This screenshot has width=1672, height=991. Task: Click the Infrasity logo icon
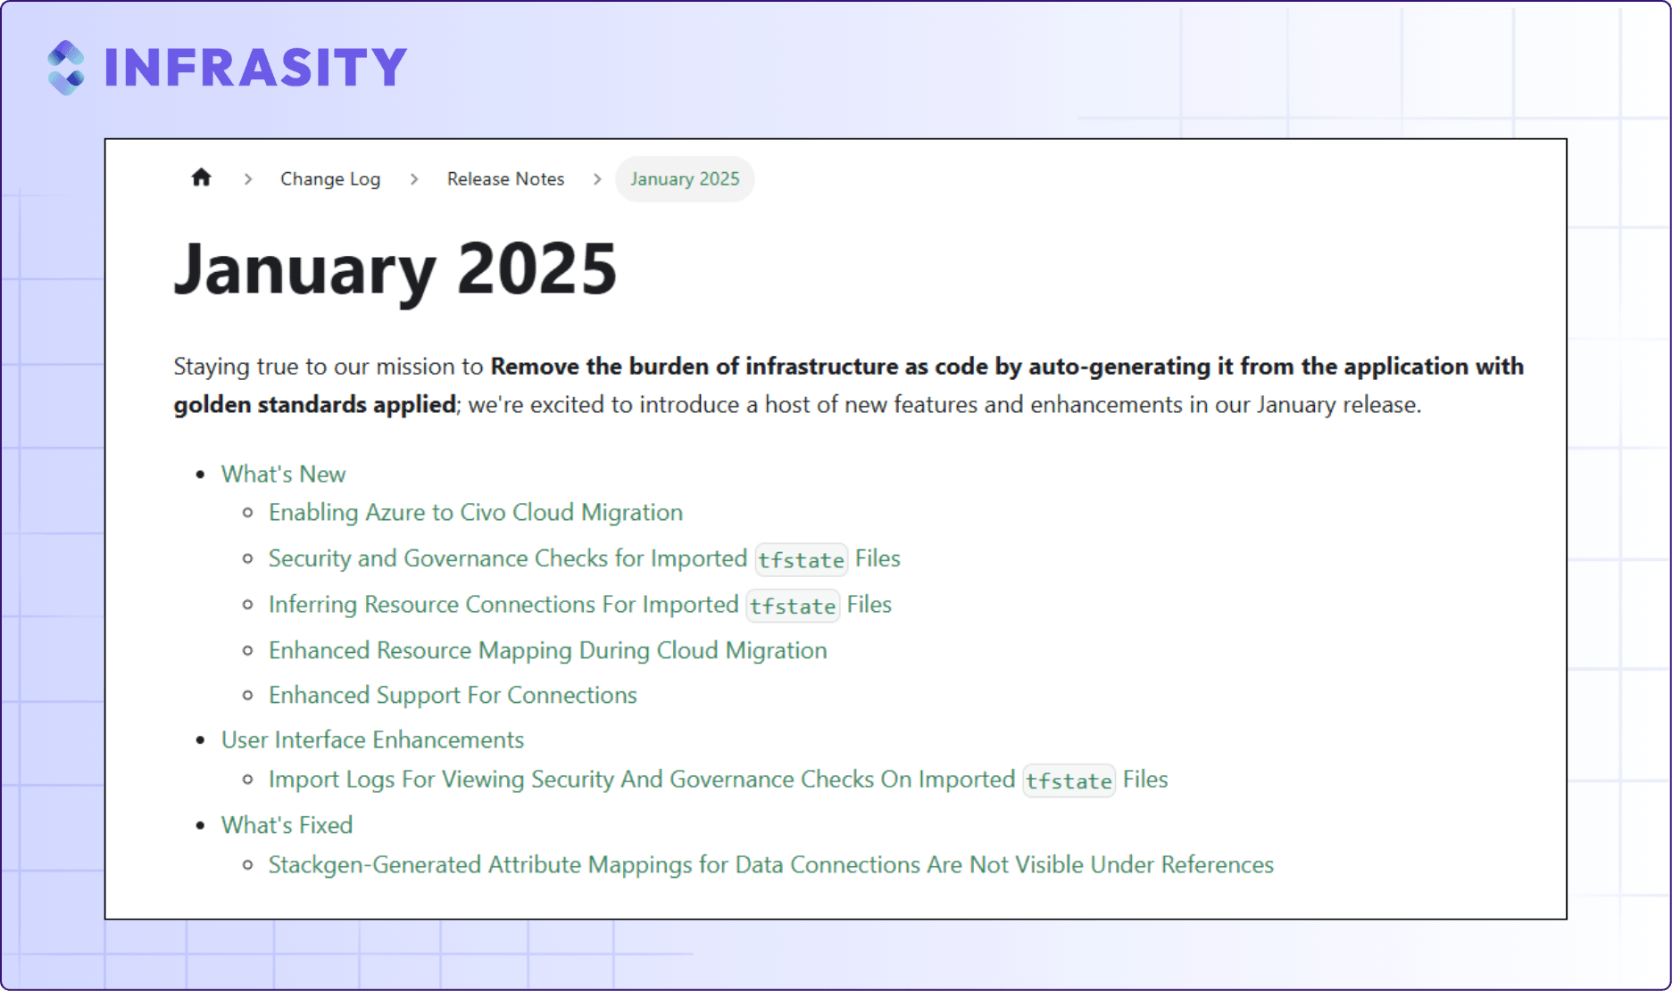point(66,67)
